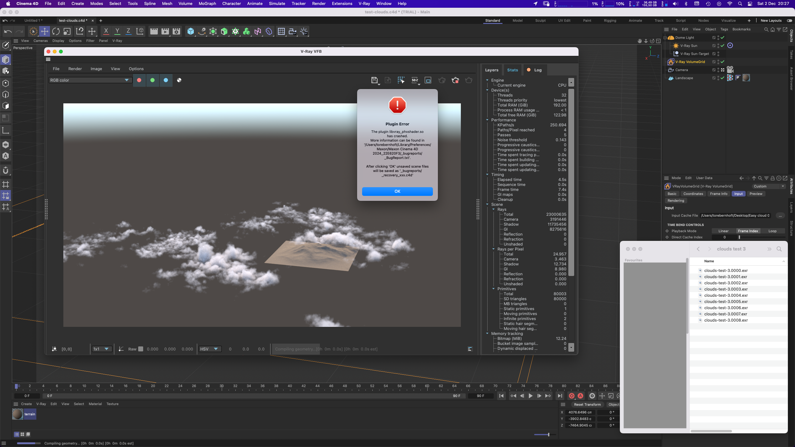Select V-Ray VolumeGrid object in Object Manager
This screenshot has height=447, width=795.
690,62
